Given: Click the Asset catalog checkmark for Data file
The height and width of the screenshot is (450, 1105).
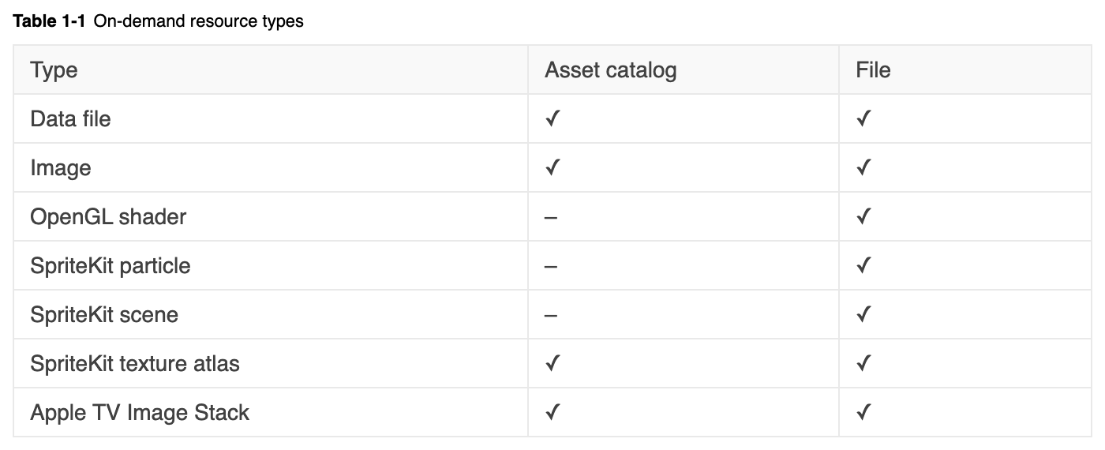Looking at the screenshot, I should point(552,119).
